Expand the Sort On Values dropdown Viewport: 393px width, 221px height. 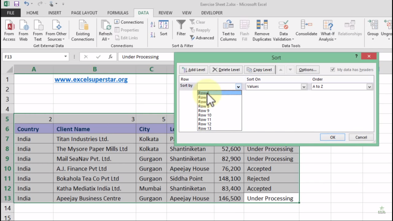304,87
